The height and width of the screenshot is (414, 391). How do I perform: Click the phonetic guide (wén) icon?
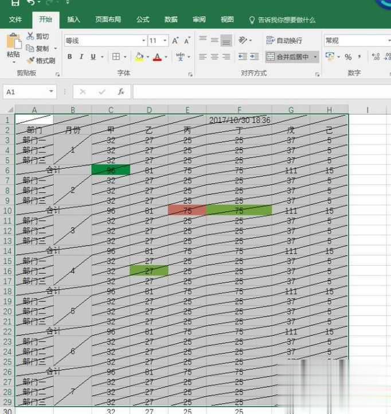(180, 57)
